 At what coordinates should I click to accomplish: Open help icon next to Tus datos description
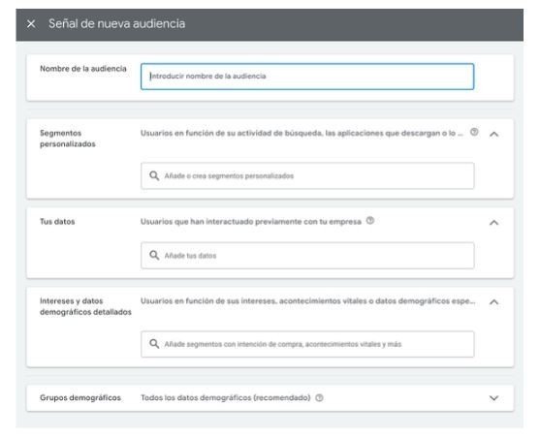click(370, 221)
